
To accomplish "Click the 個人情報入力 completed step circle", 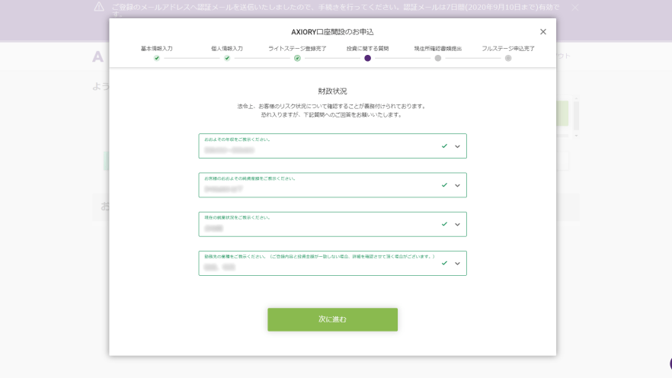I will 227,58.
